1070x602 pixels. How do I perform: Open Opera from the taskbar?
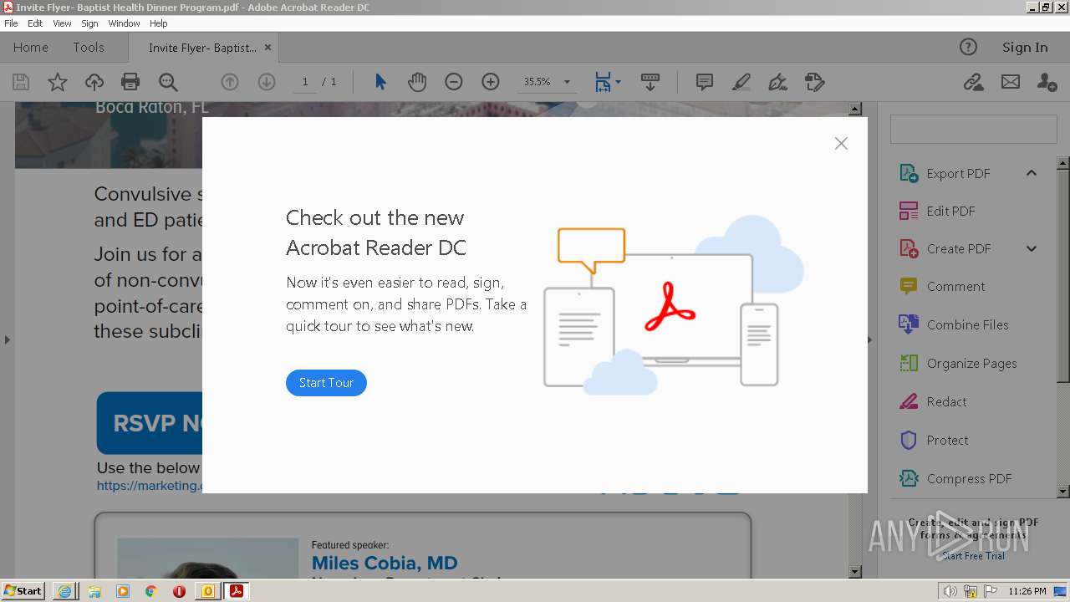[179, 591]
